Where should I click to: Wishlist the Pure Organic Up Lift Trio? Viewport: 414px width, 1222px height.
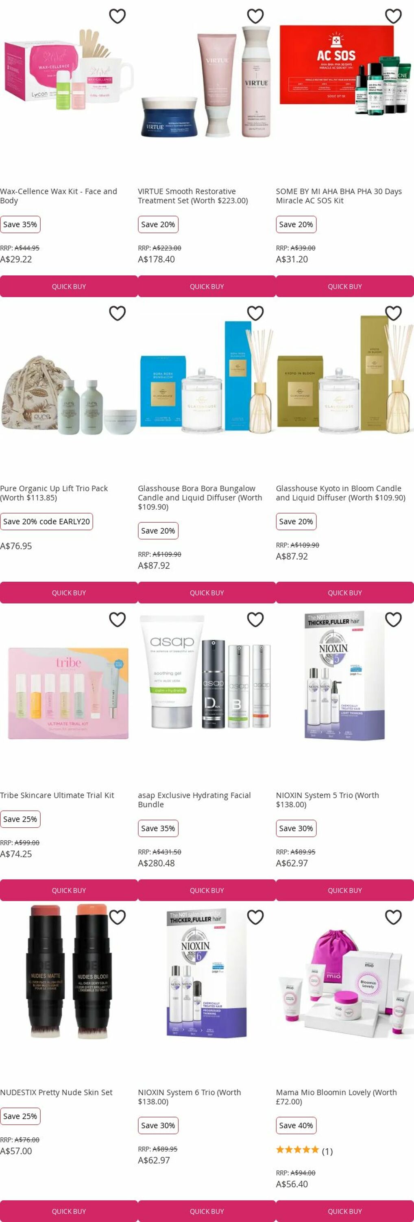click(x=118, y=313)
